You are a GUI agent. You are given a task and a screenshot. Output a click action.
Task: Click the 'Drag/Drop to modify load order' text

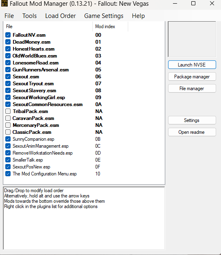(x=34, y=191)
